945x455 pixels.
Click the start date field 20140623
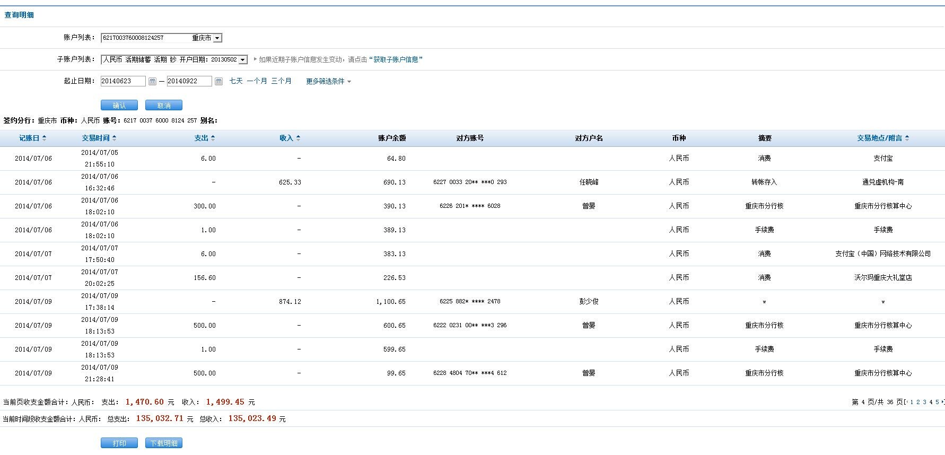(123, 81)
